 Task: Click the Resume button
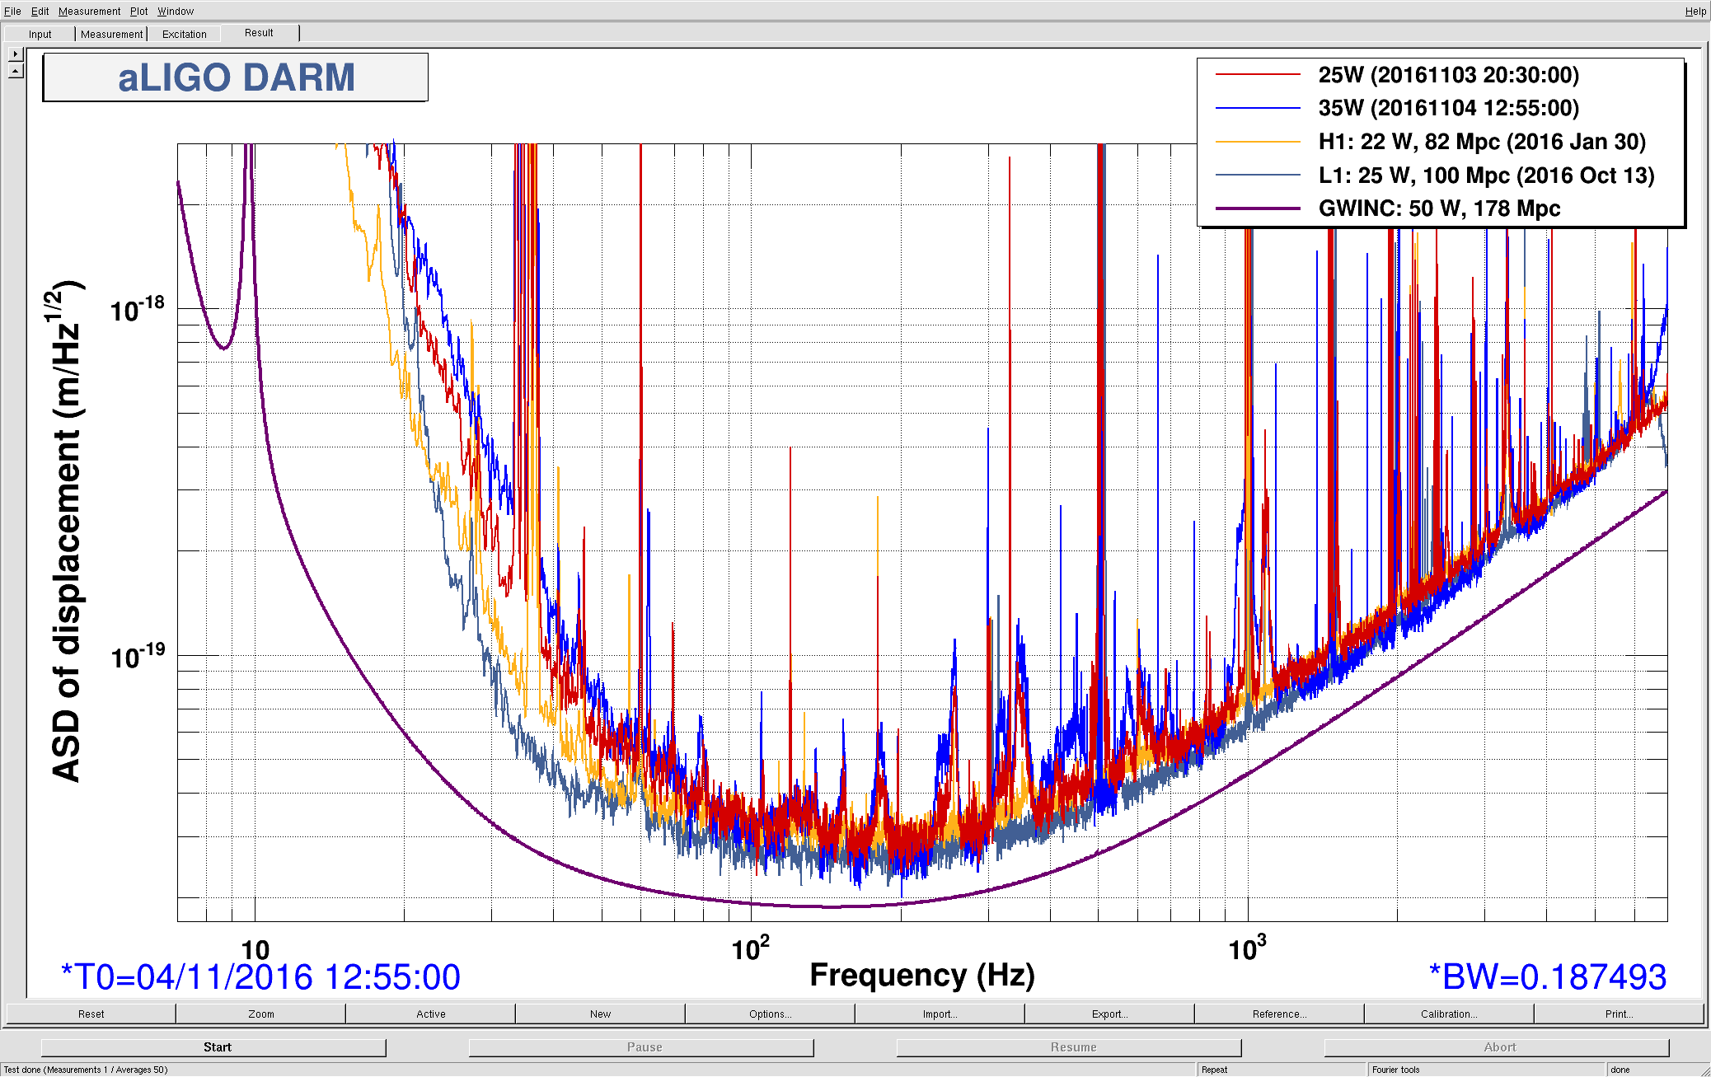point(1069,1047)
